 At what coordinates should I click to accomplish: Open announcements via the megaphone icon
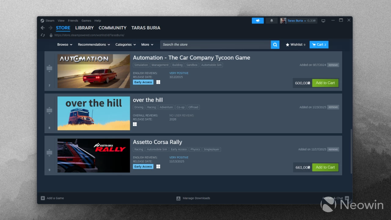pyautogui.click(x=258, y=20)
